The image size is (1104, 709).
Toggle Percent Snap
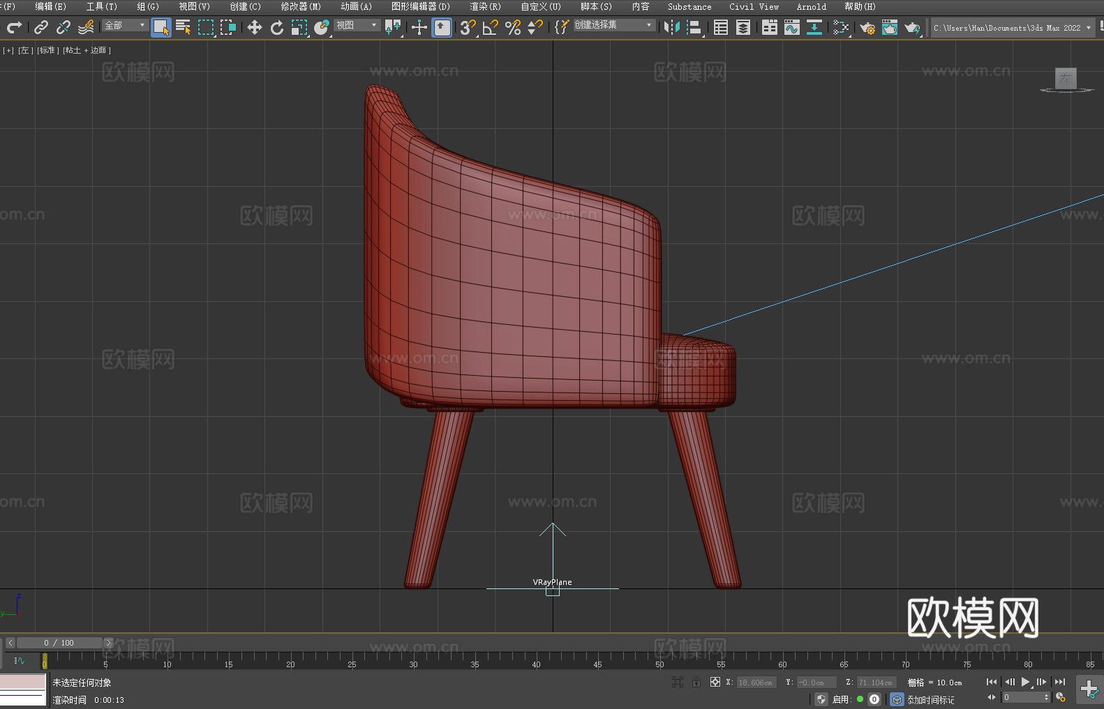coord(513,27)
